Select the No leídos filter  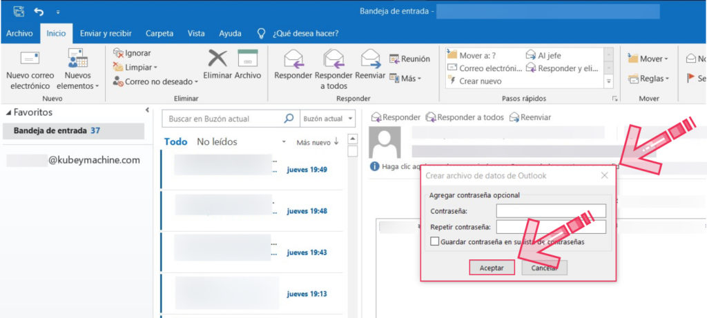coord(217,142)
